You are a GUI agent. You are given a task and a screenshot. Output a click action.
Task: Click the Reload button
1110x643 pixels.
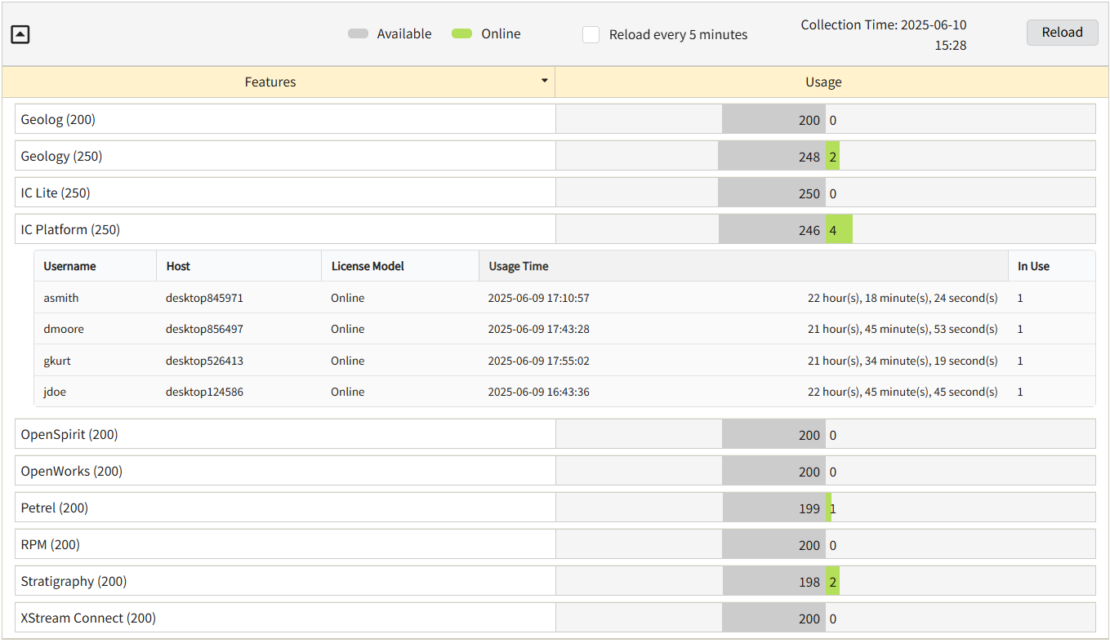pyautogui.click(x=1062, y=32)
